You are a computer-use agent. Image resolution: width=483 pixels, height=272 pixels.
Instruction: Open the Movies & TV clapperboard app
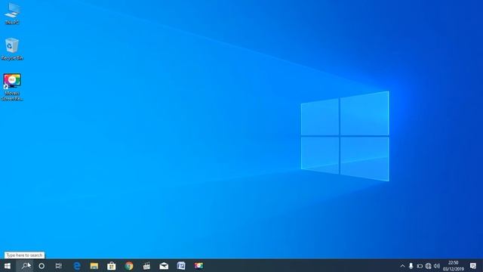pyautogui.click(x=146, y=266)
